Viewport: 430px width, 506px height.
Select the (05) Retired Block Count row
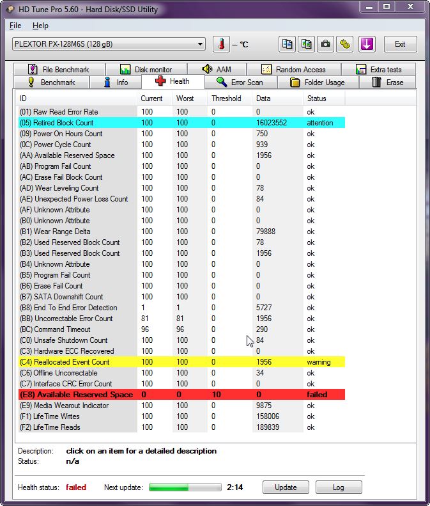click(182, 123)
